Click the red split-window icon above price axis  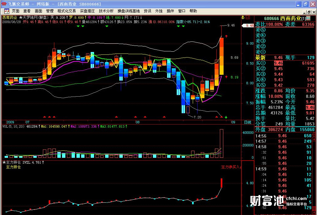point(248,18)
